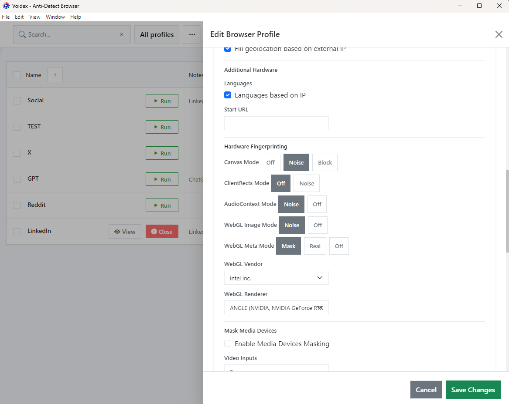
Task: Open the All profiles filter
Action: [157, 34]
